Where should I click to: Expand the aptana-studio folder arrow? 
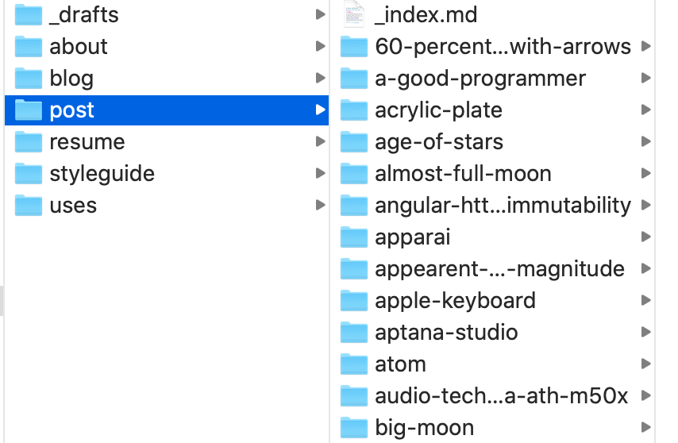coord(646,332)
